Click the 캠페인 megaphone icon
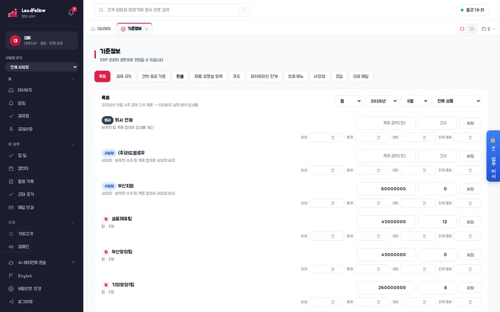This screenshot has width=500, height=312. tap(11, 247)
